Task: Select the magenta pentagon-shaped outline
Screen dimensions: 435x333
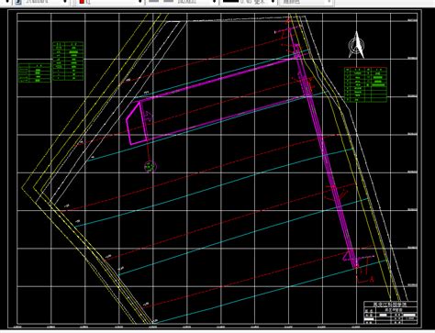Action: [137, 123]
